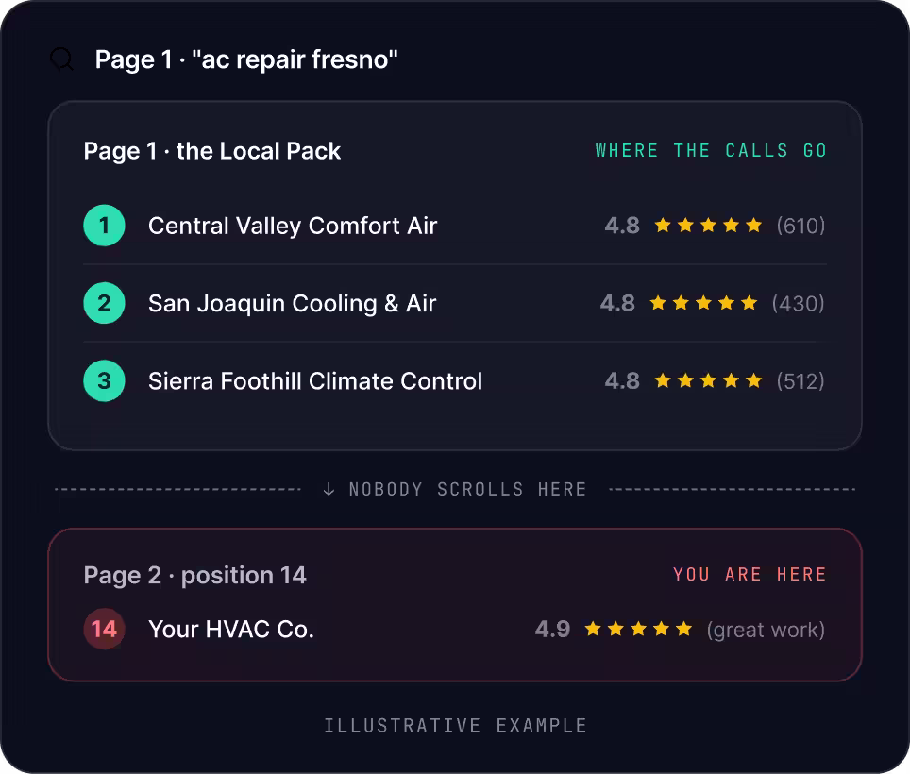Click the (430) review count
Image resolution: width=910 pixels, height=774 pixels.
coord(798,303)
